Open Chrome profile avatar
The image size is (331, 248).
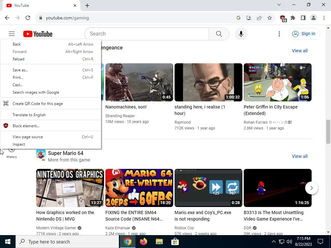coord(314,18)
